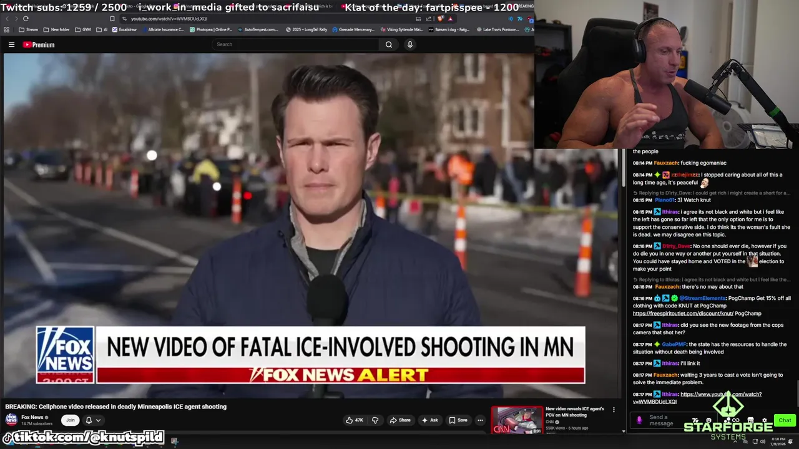Open the Windows notification bell

pos(790,442)
